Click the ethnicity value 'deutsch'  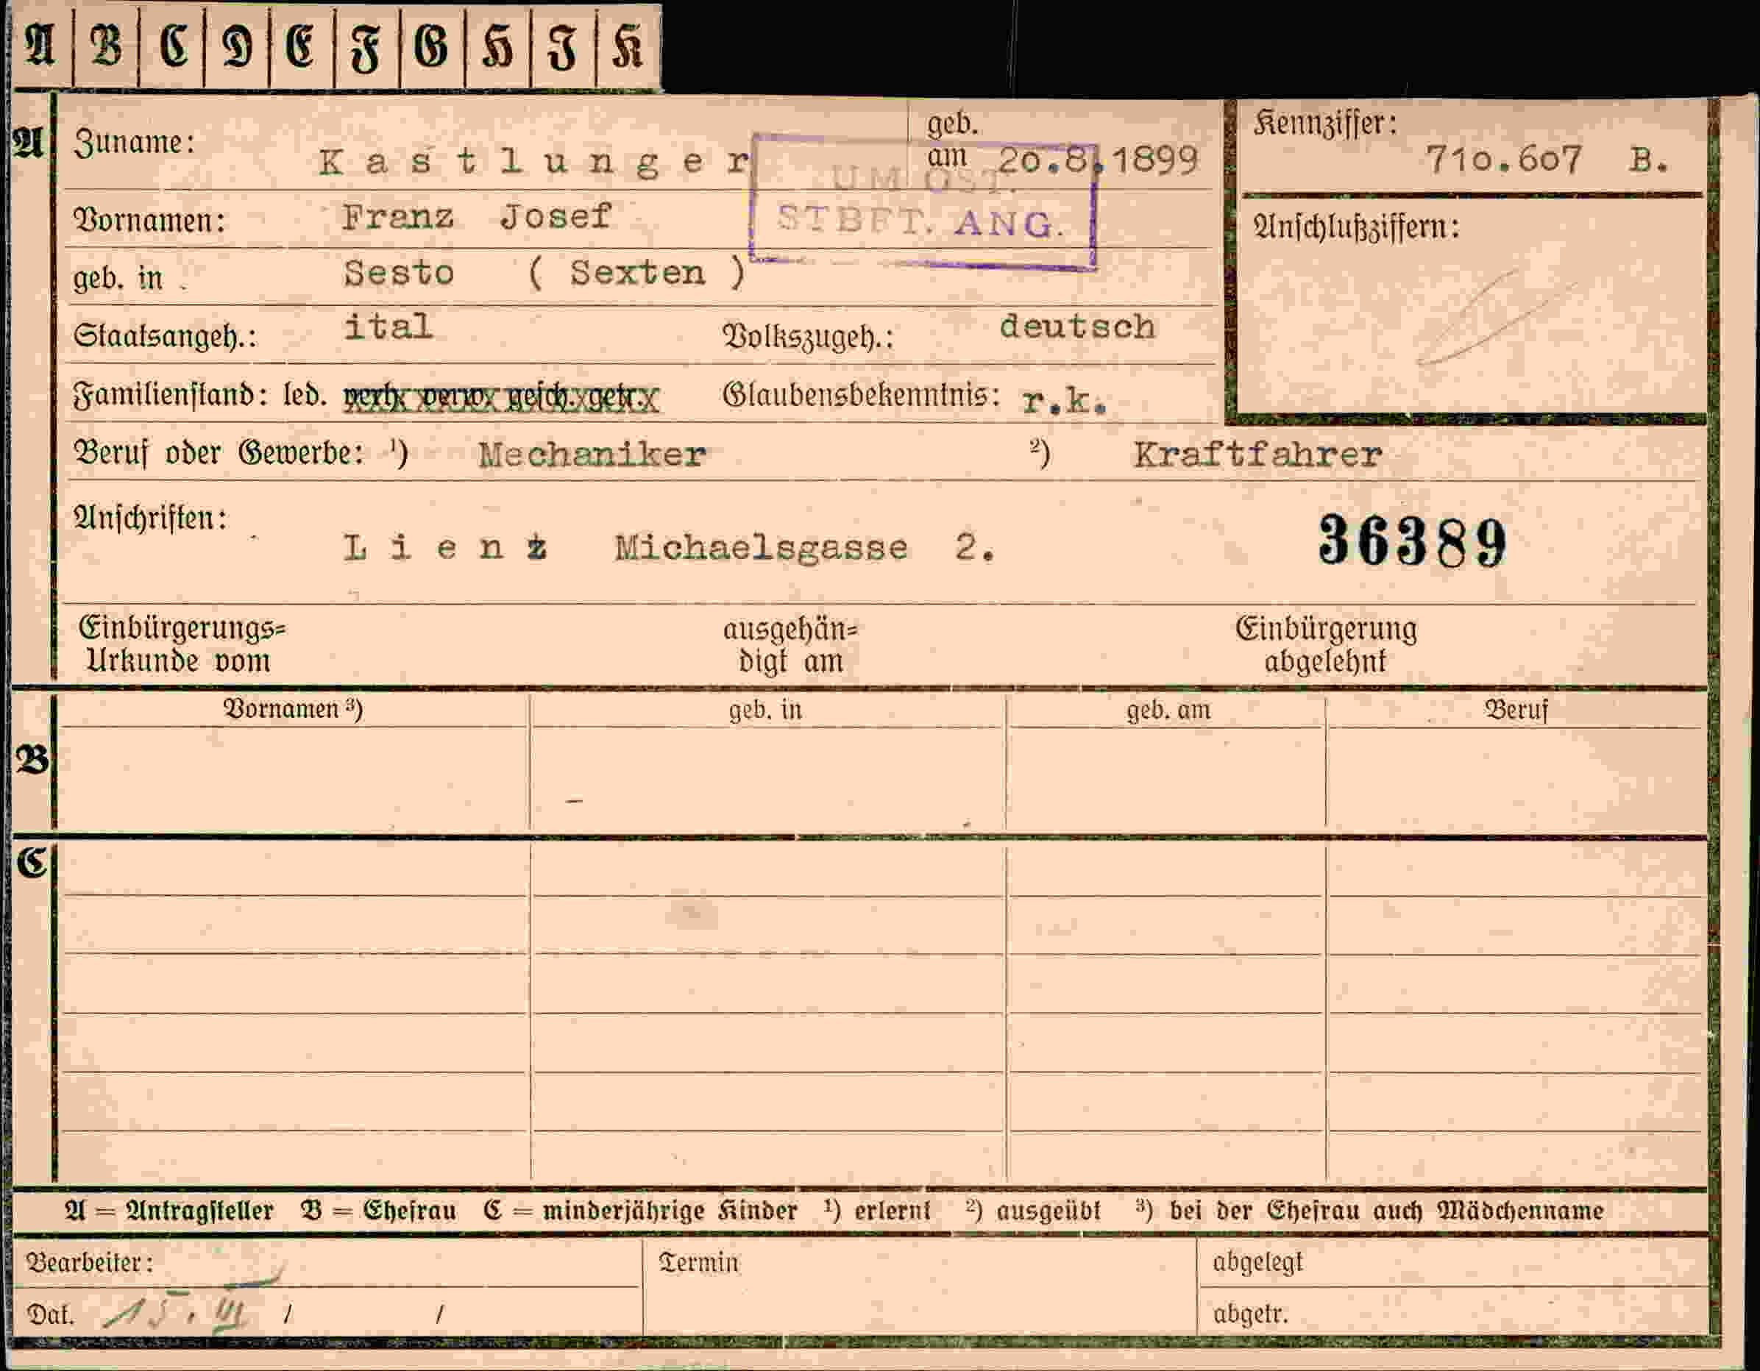tap(1076, 327)
